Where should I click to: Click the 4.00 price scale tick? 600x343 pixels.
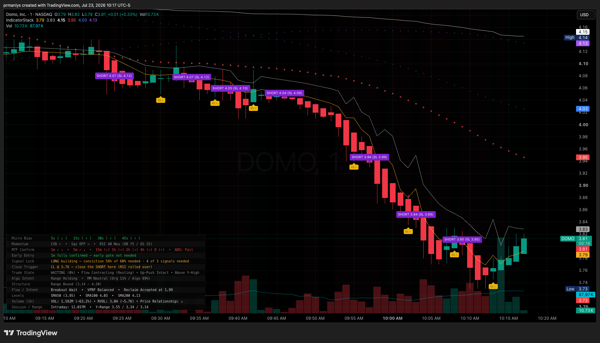point(583,125)
